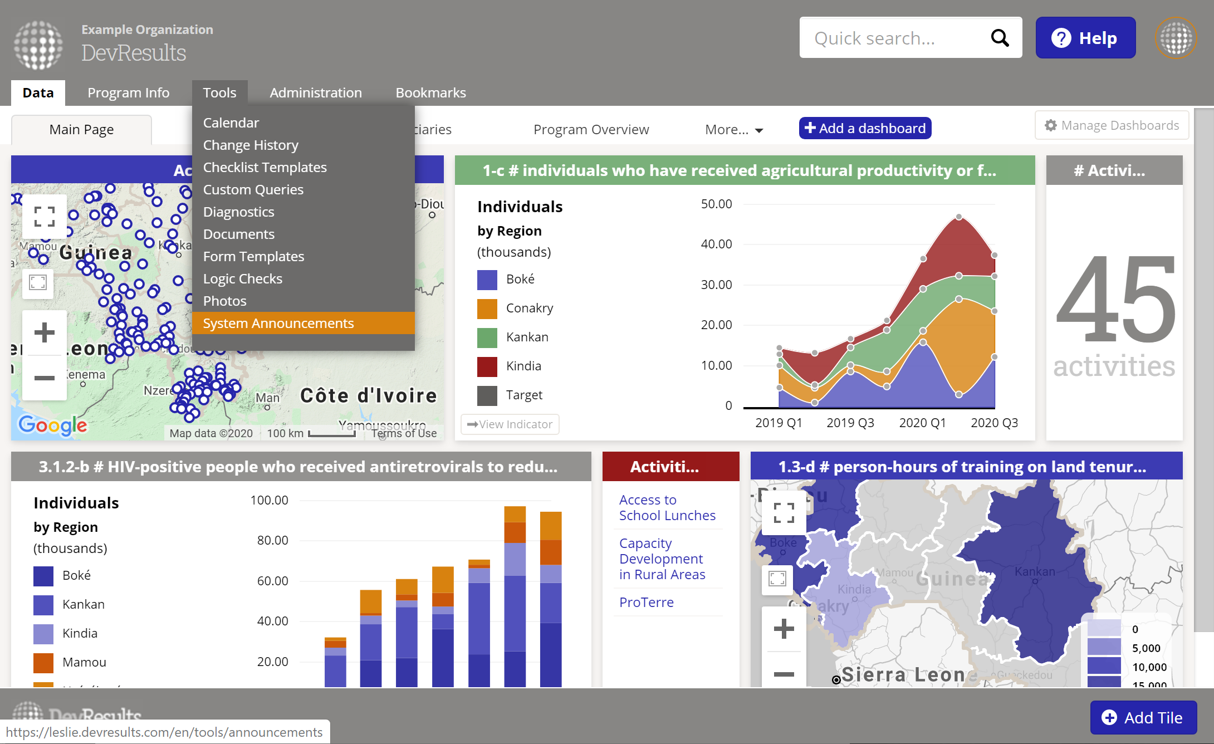Screen dimensions: 1214x744
Task: Open the Program Info menu
Action: [128, 93]
